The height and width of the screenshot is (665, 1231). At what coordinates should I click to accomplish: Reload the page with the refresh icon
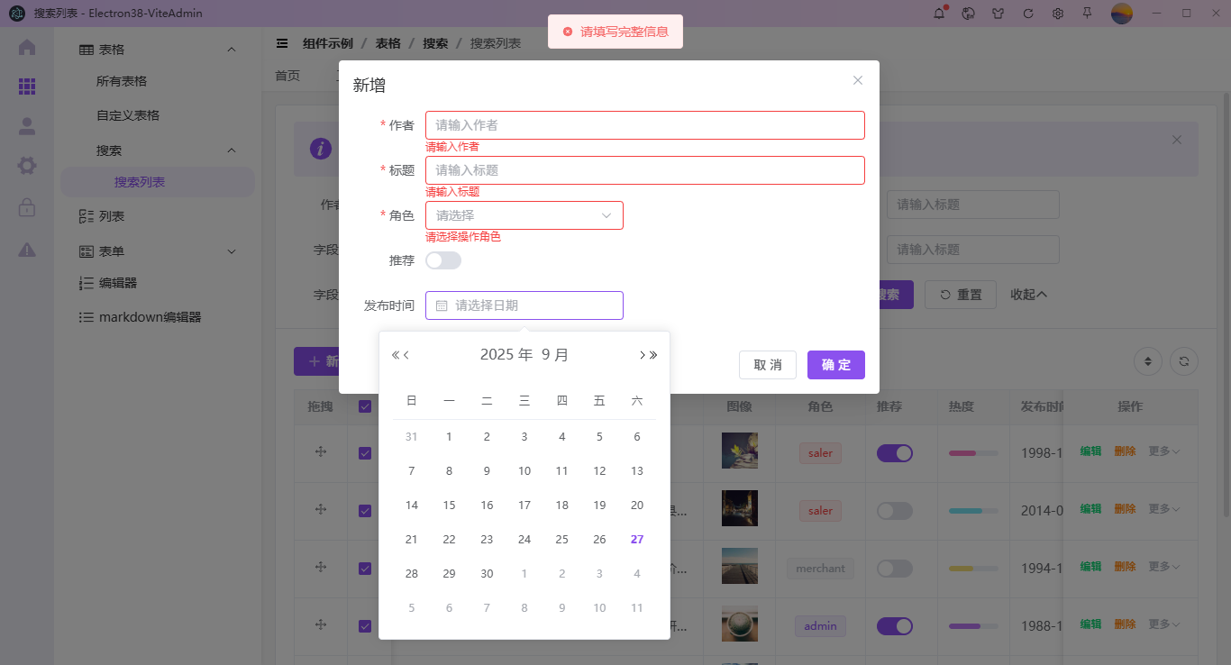coord(1027,14)
